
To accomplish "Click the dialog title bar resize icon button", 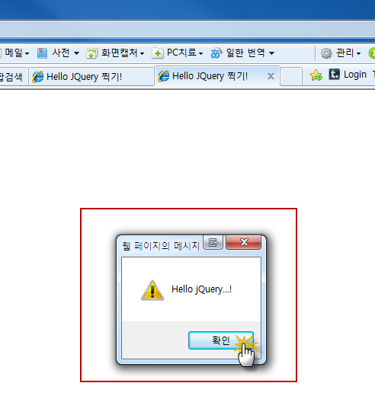I will click(x=213, y=242).
